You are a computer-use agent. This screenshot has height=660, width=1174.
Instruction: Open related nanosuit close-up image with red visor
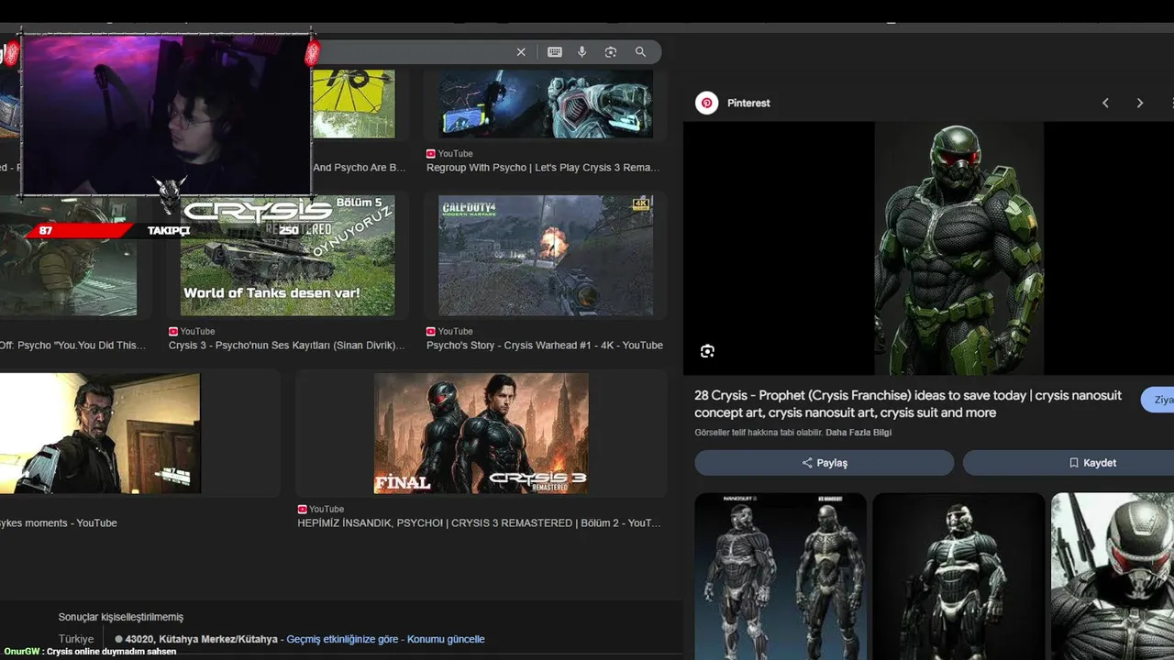click(x=1113, y=576)
